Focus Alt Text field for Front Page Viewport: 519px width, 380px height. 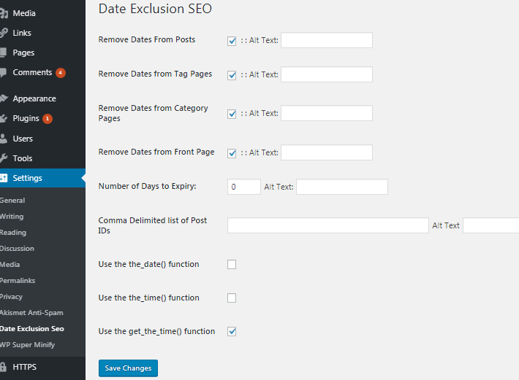click(x=327, y=152)
